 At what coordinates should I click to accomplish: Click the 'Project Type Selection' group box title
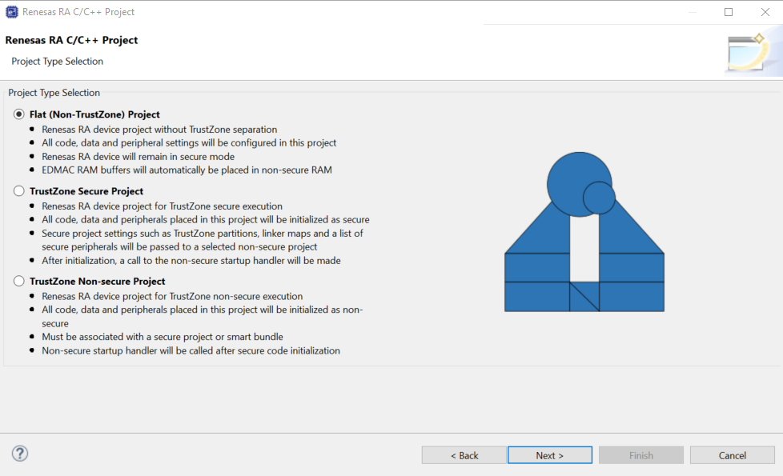[54, 92]
